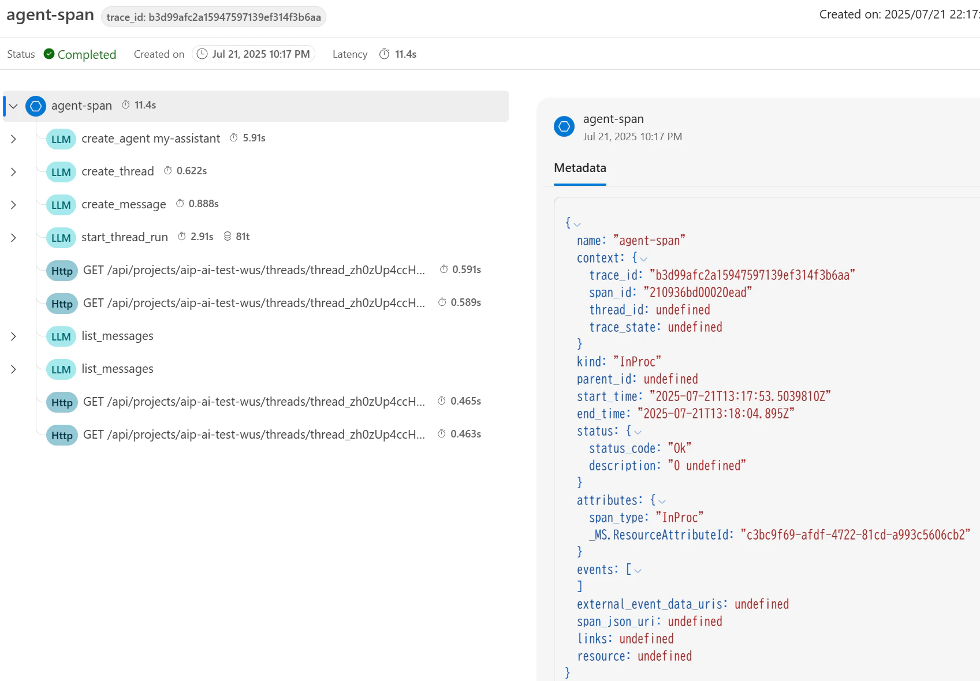Click the Http badge of the 0.463s request
The width and height of the screenshot is (980, 681).
click(62, 435)
